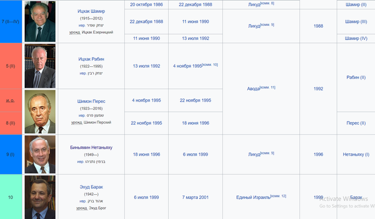Open the Шимон Перес article link
Image resolution: width=375 pixels, height=219 pixels.
(91, 102)
